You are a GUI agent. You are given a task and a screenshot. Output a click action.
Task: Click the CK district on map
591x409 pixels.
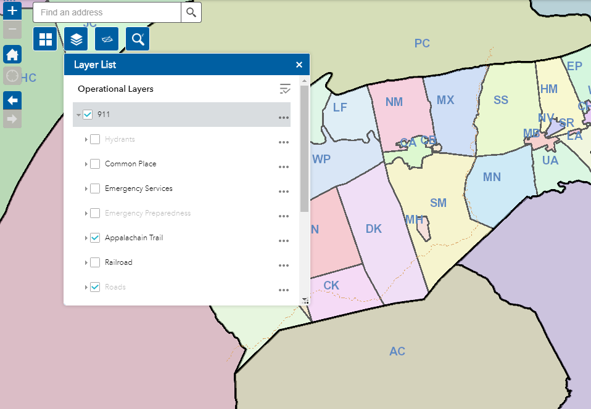tap(331, 286)
